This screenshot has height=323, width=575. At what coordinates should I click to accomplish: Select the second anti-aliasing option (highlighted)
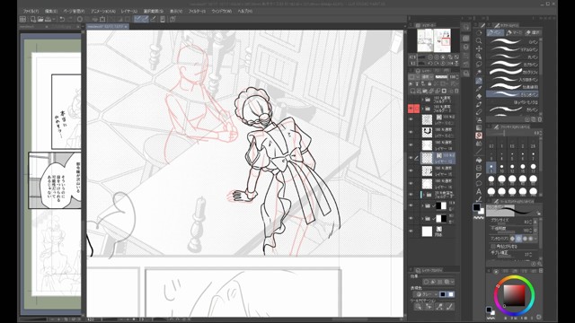click(518, 239)
